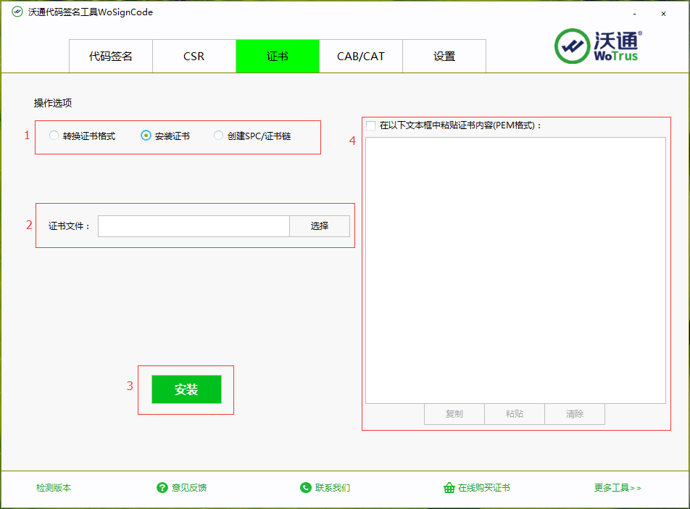Switch to the 代码签名 tab
The width and height of the screenshot is (690, 509).
(111, 57)
